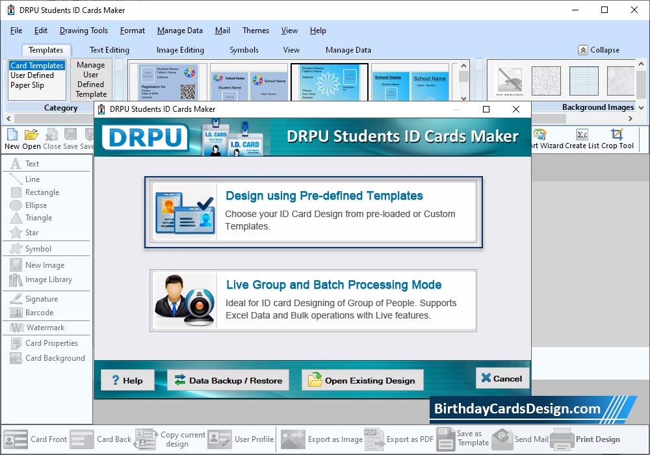650x455 pixels.
Task: Export the card as Image
Action: 322,439
